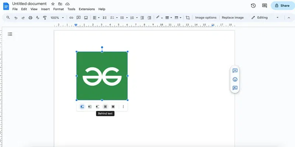This screenshot has height=147, width=295.
Task: Activate the Paint format roller
Action: (45, 18)
